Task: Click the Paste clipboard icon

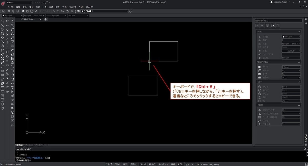Action: coord(31,11)
